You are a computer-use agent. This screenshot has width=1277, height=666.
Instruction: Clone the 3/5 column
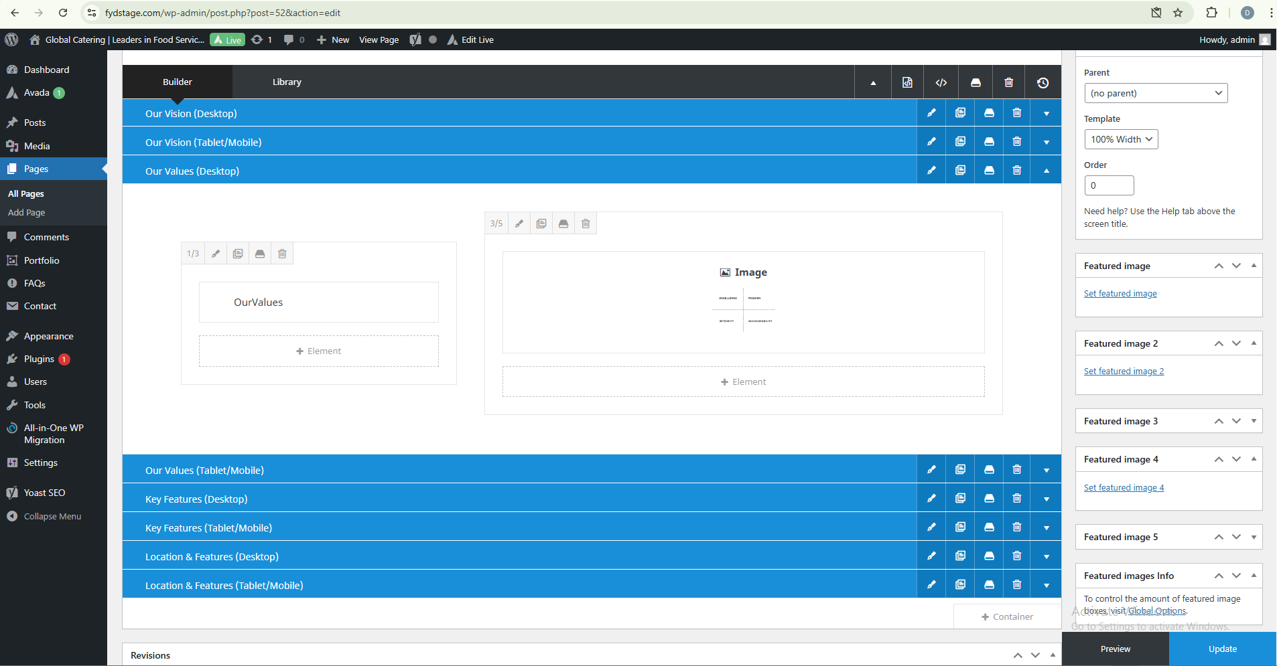pos(541,224)
